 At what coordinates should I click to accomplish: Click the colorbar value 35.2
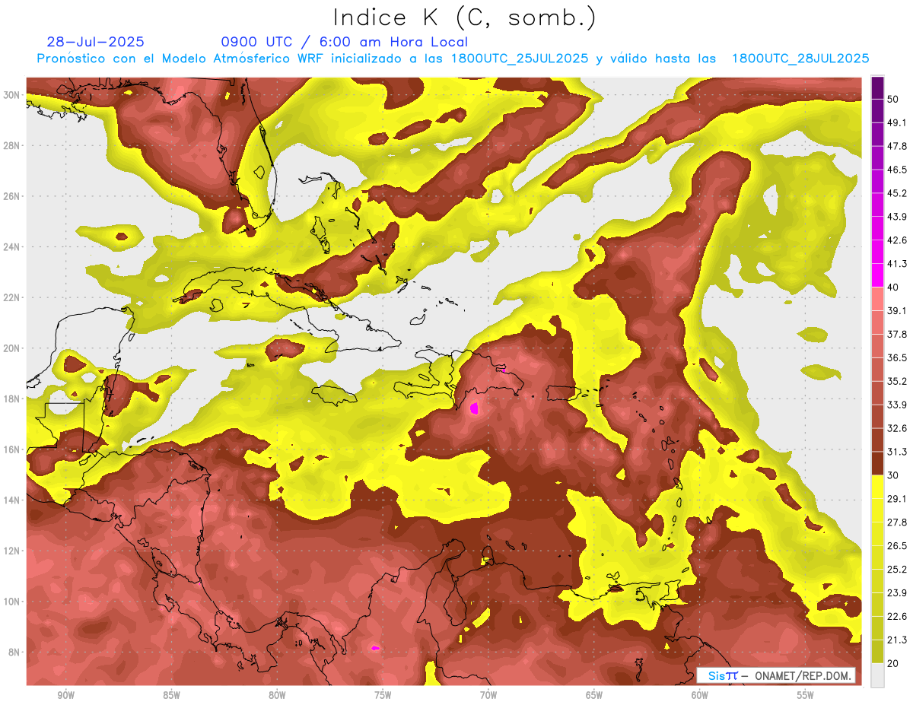[x=897, y=381]
